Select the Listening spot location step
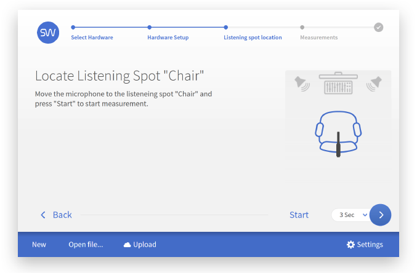Image resolution: width=417 pixels, height=273 pixels. 253,38
